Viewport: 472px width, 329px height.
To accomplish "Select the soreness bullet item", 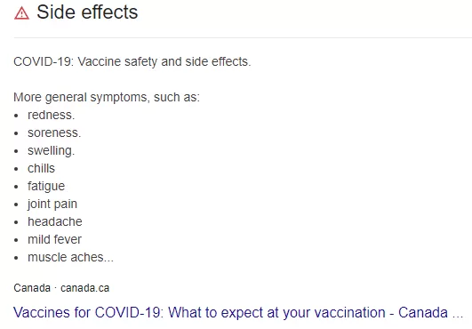I will [x=54, y=132].
